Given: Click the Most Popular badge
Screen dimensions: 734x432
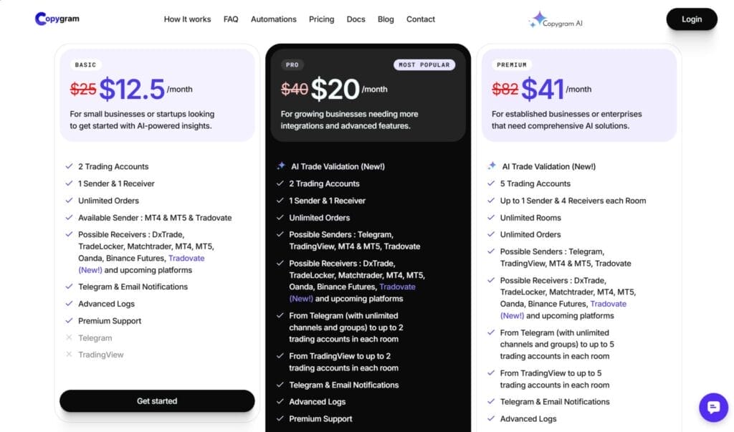Looking at the screenshot, I should (424, 64).
